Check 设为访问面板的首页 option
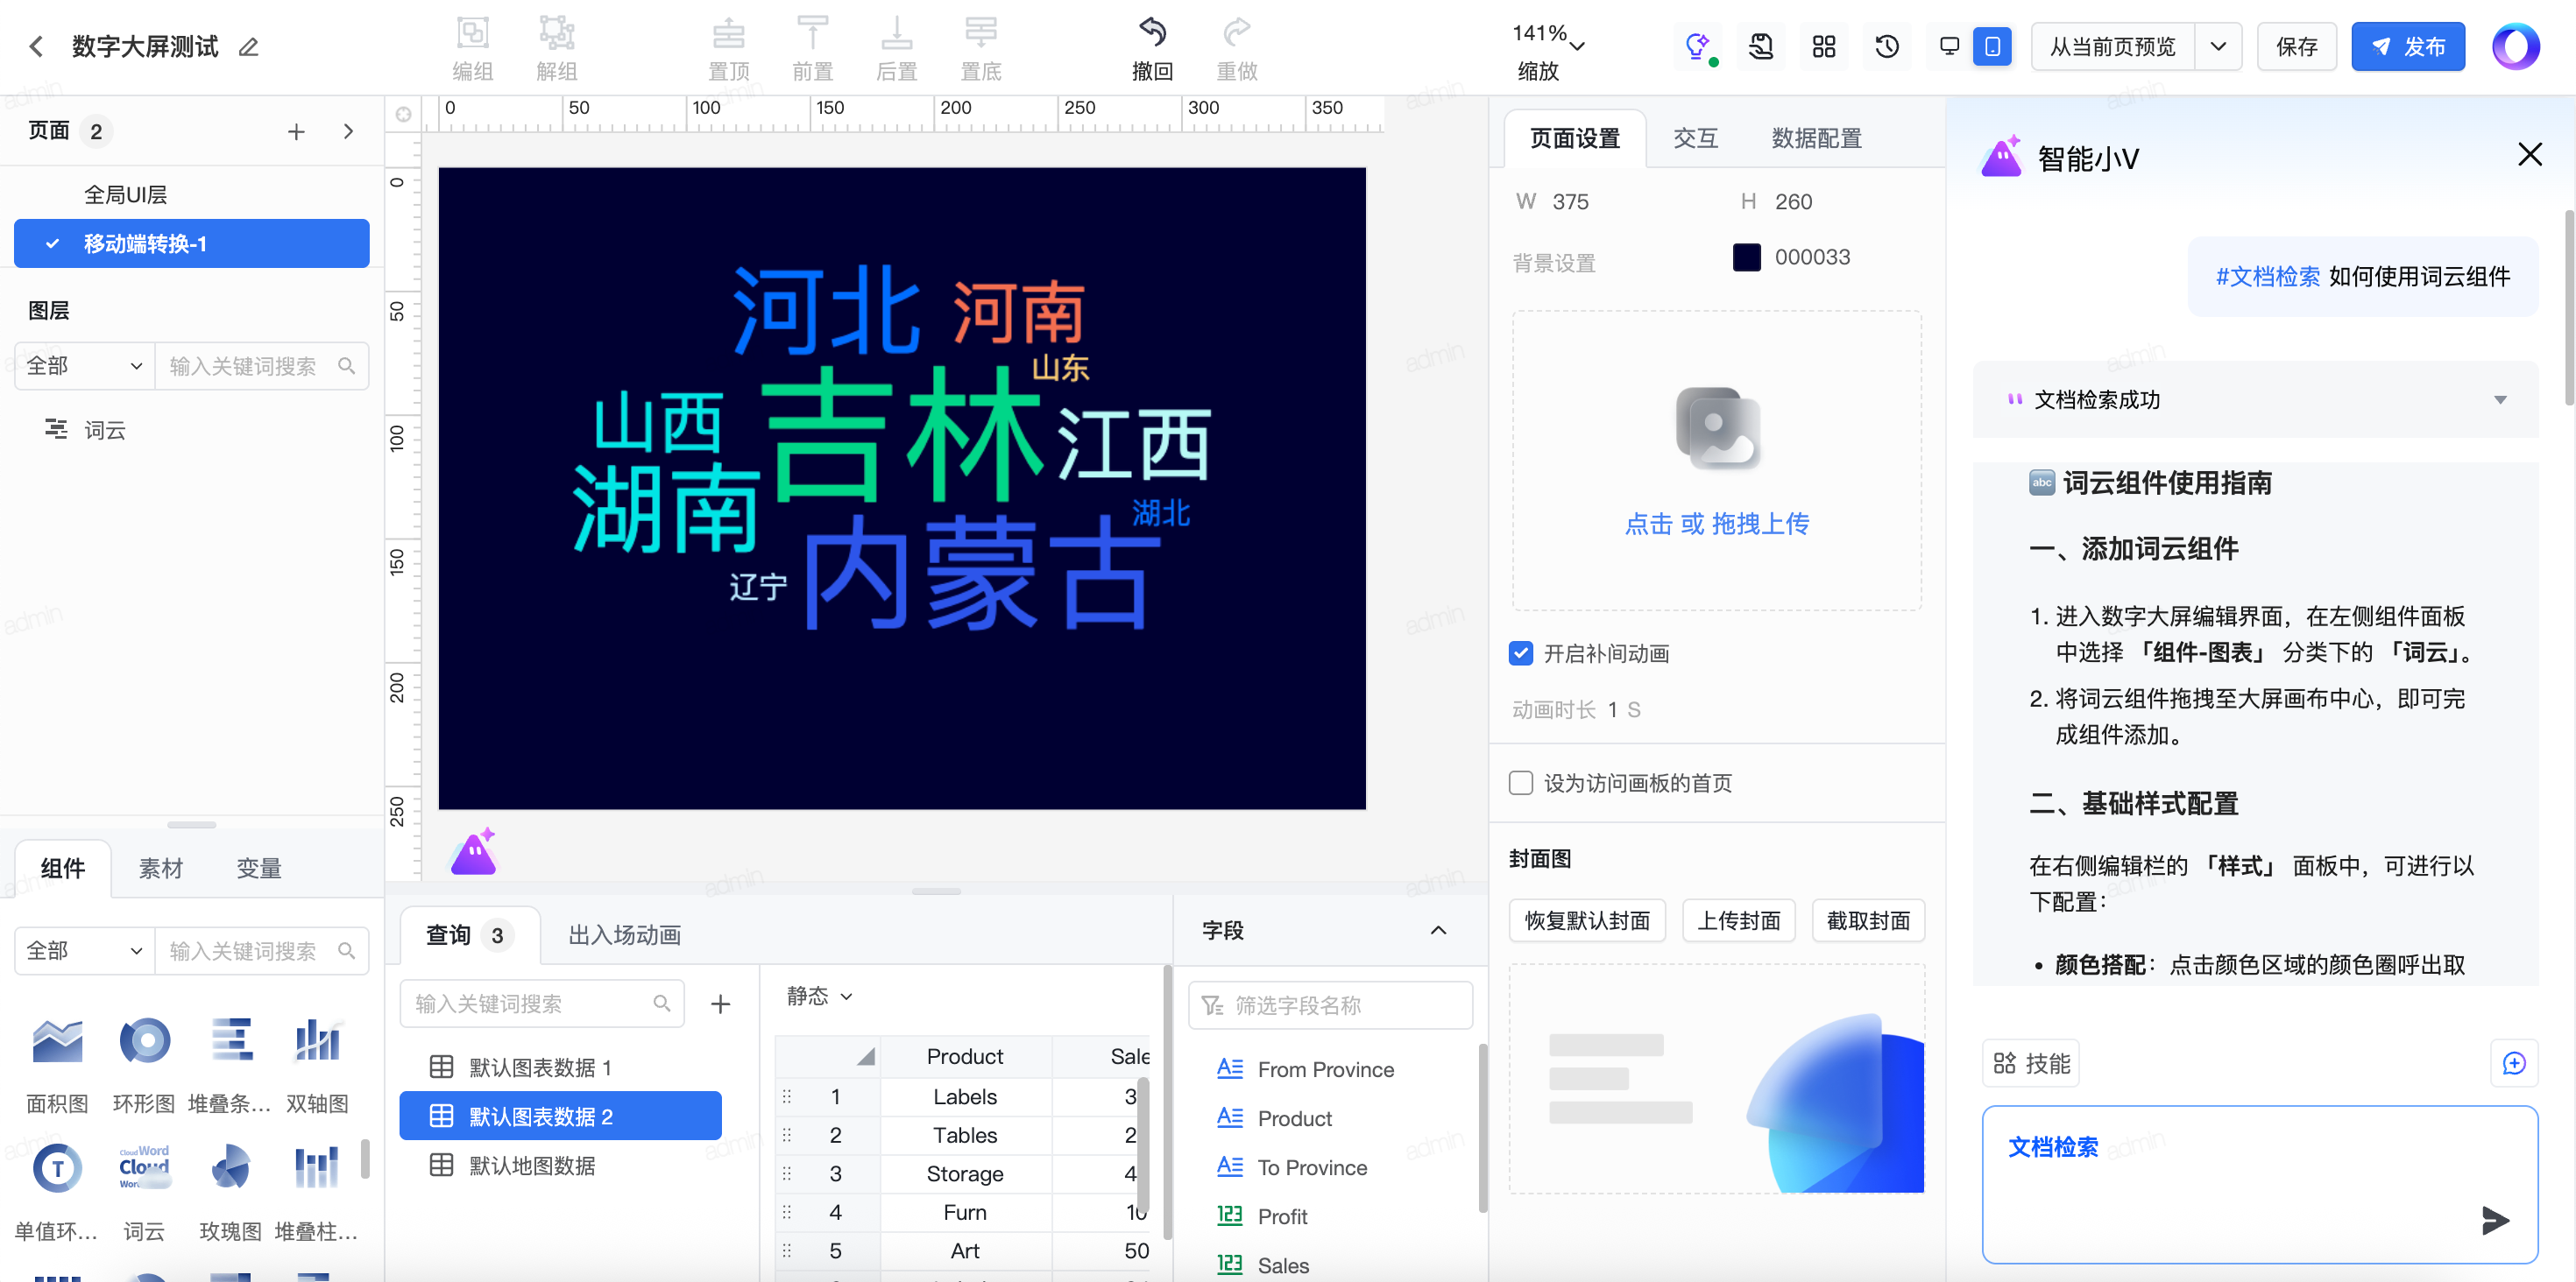Image resolution: width=2576 pixels, height=1282 pixels. pos(1520,782)
